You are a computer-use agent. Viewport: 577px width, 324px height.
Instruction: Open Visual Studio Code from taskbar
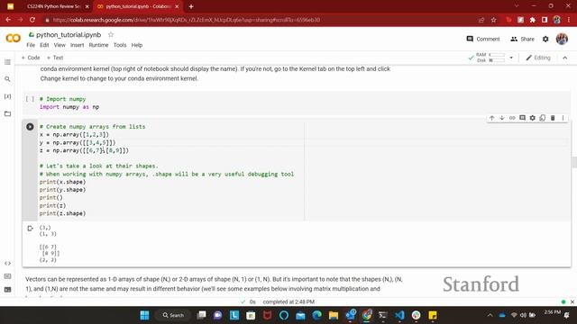pyautogui.click(x=399, y=315)
